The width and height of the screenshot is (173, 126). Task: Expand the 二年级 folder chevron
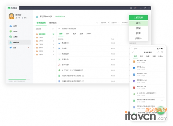point(35,41)
